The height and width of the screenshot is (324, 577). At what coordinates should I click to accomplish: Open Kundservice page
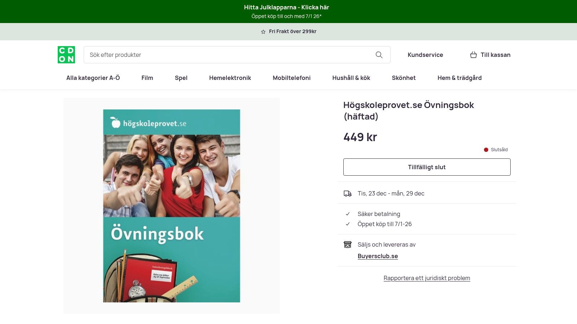pyautogui.click(x=425, y=55)
